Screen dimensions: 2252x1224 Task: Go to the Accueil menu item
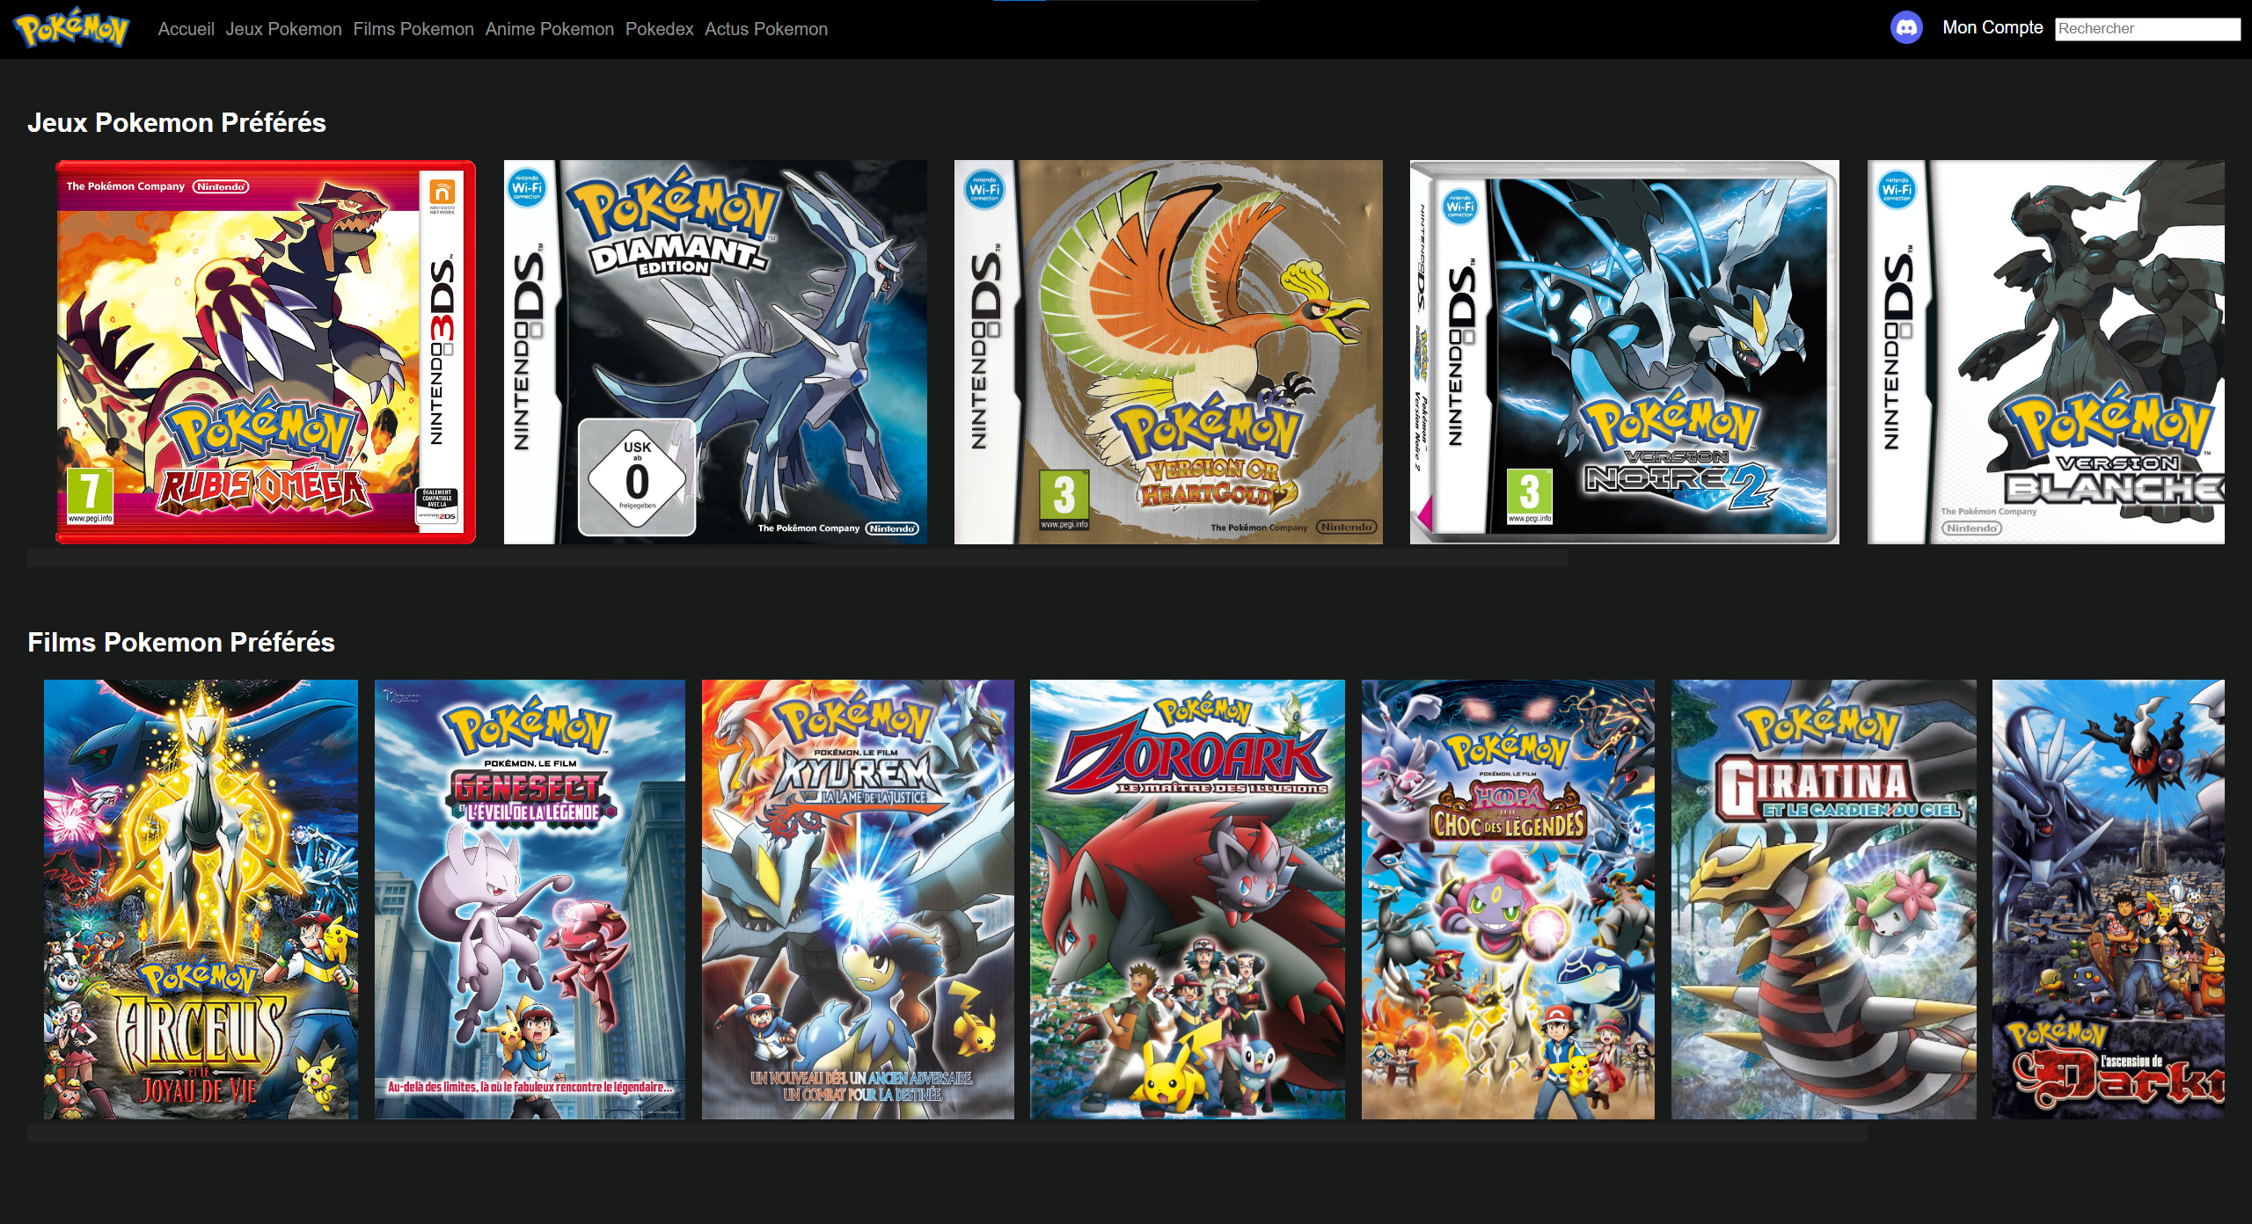(186, 29)
